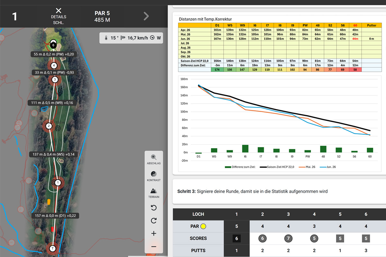Select the LOCH 3 column header
Viewport: 386px width, 257px height.
click(288, 214)
